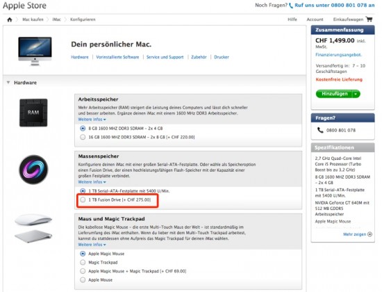
Task: Jump to the Drucker section
Action: [222, 57]
